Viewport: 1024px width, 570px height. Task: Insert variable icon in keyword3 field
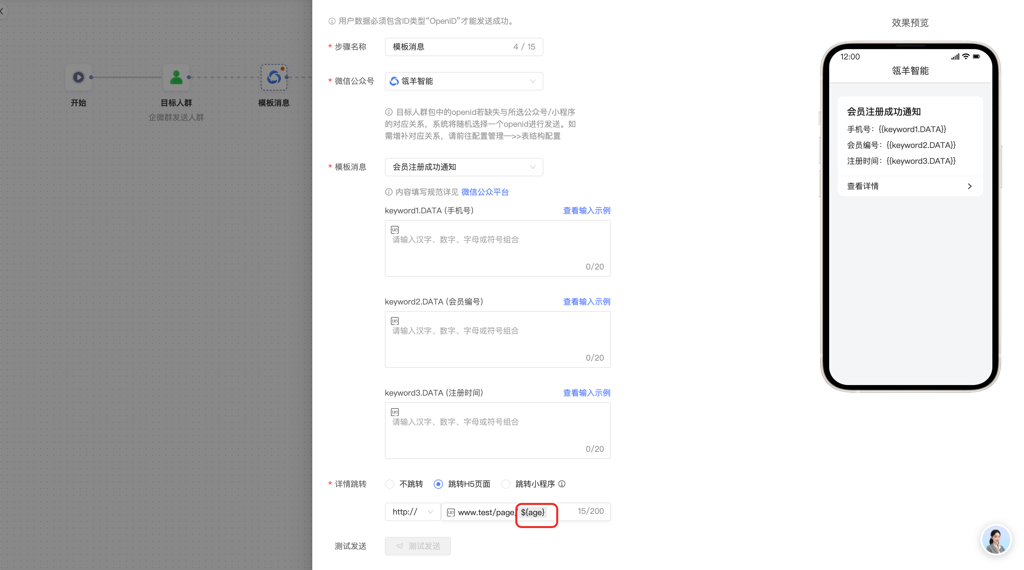point(395,412)
